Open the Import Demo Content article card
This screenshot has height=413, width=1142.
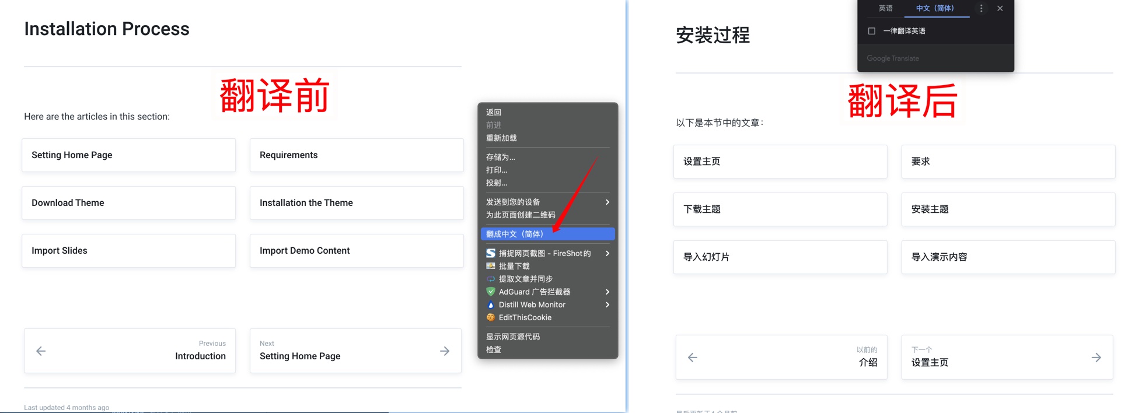pyautogui.click(x=357, y=251)
